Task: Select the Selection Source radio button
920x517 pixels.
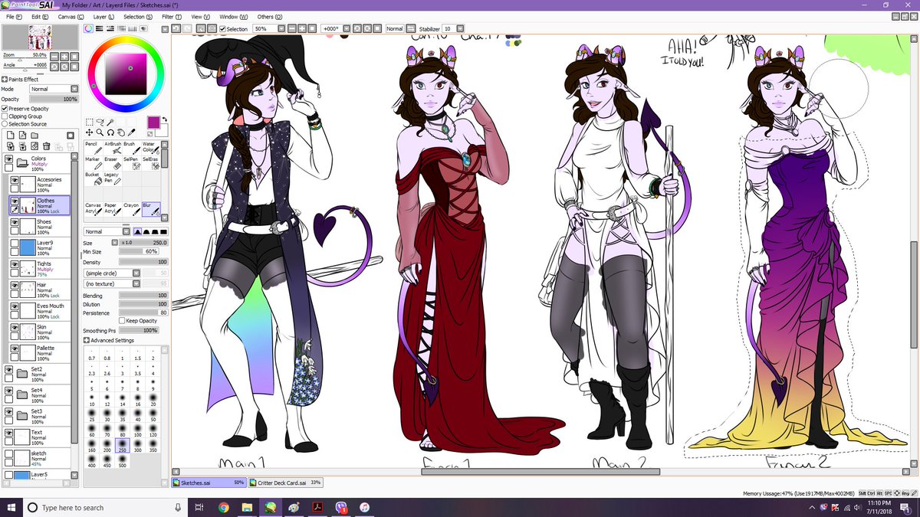Action: [5, 124]
